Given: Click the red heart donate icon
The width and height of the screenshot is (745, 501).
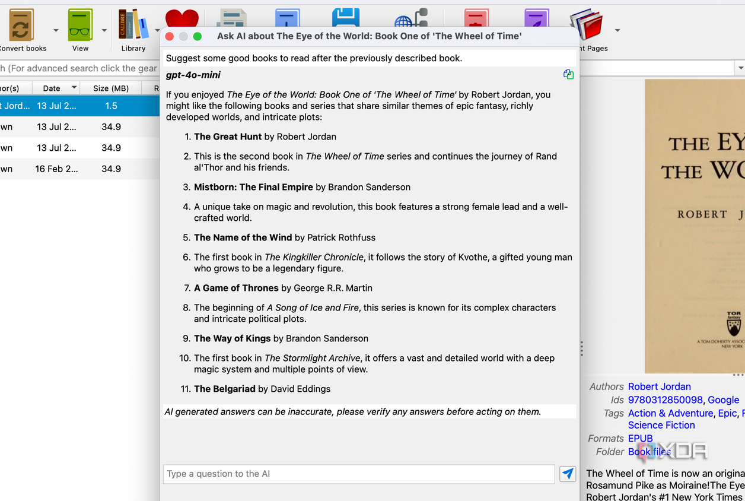Looking at the screenshot, I should click(x=182, y=18).
